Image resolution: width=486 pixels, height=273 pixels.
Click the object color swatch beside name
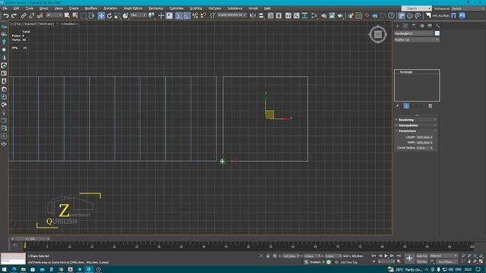[437, 33]
